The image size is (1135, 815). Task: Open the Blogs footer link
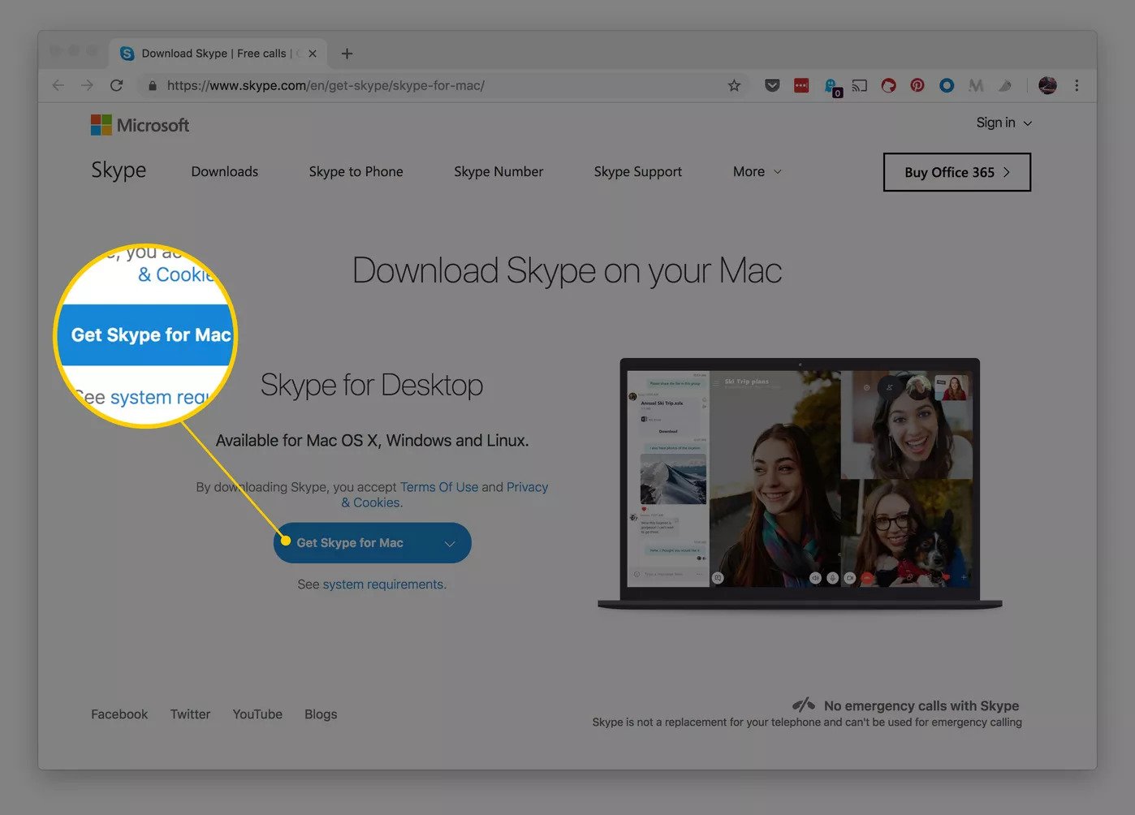pos(321,714)
